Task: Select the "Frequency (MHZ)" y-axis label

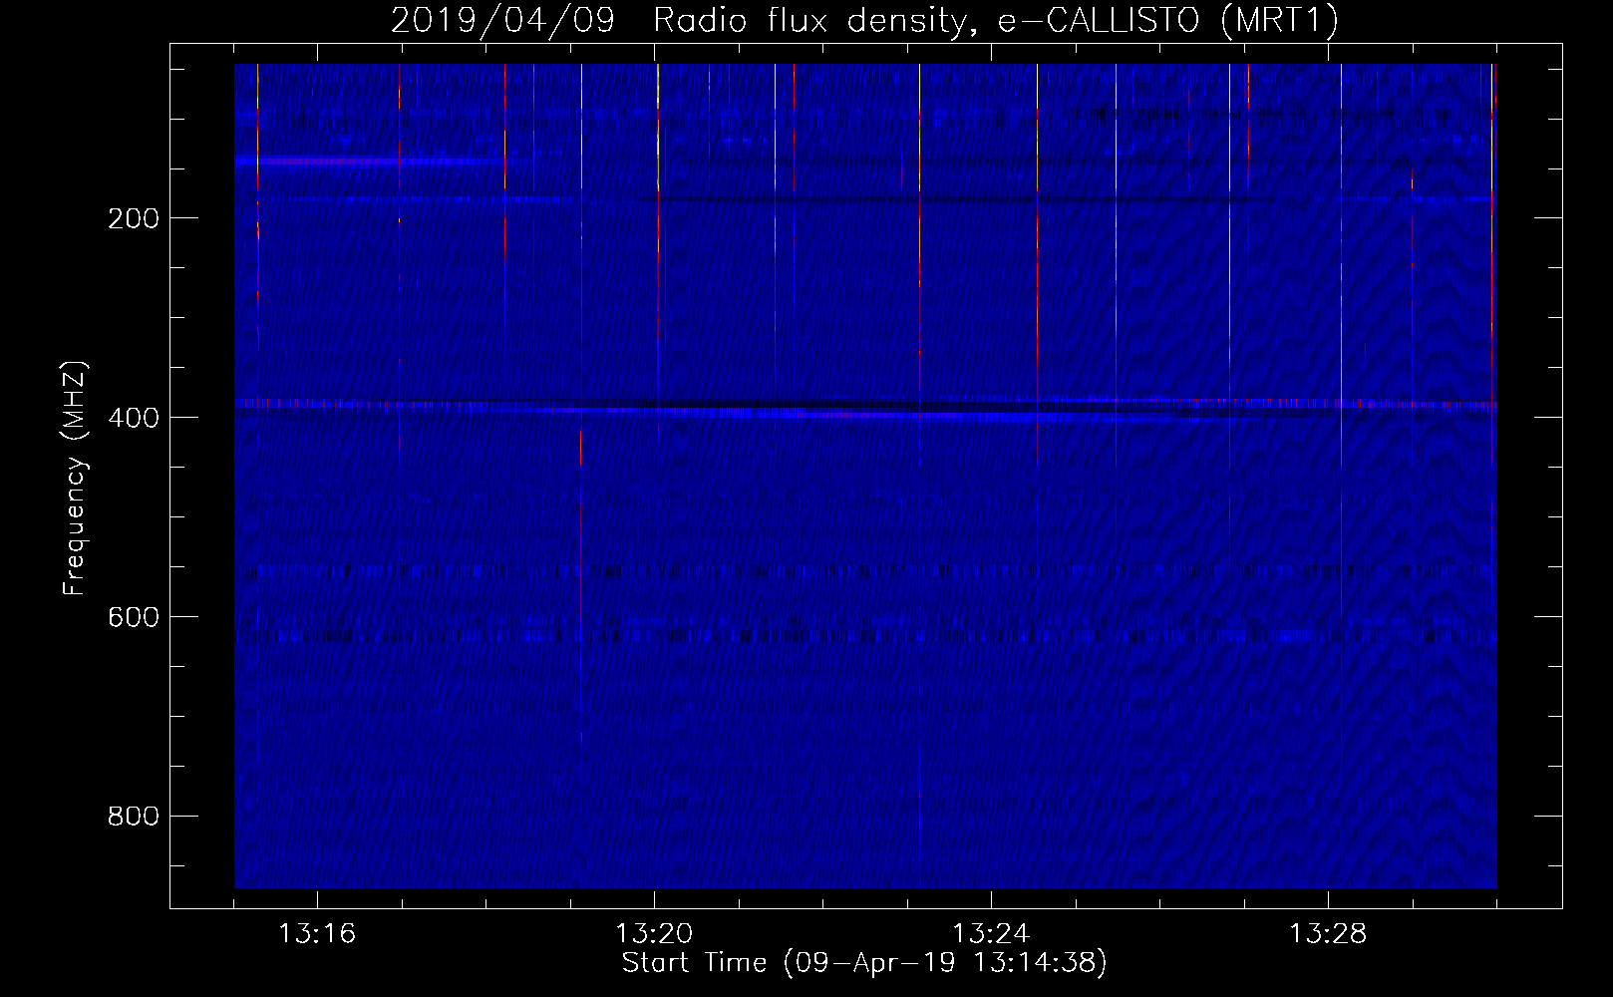Action: pos(75,478)
